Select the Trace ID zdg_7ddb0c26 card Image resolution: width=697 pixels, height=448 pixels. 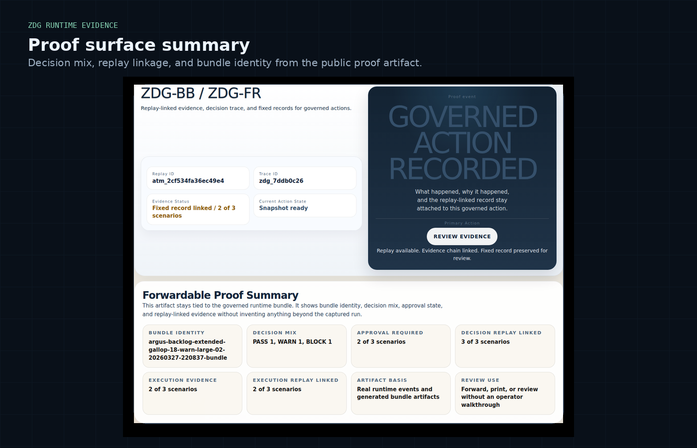pos(305,178)
